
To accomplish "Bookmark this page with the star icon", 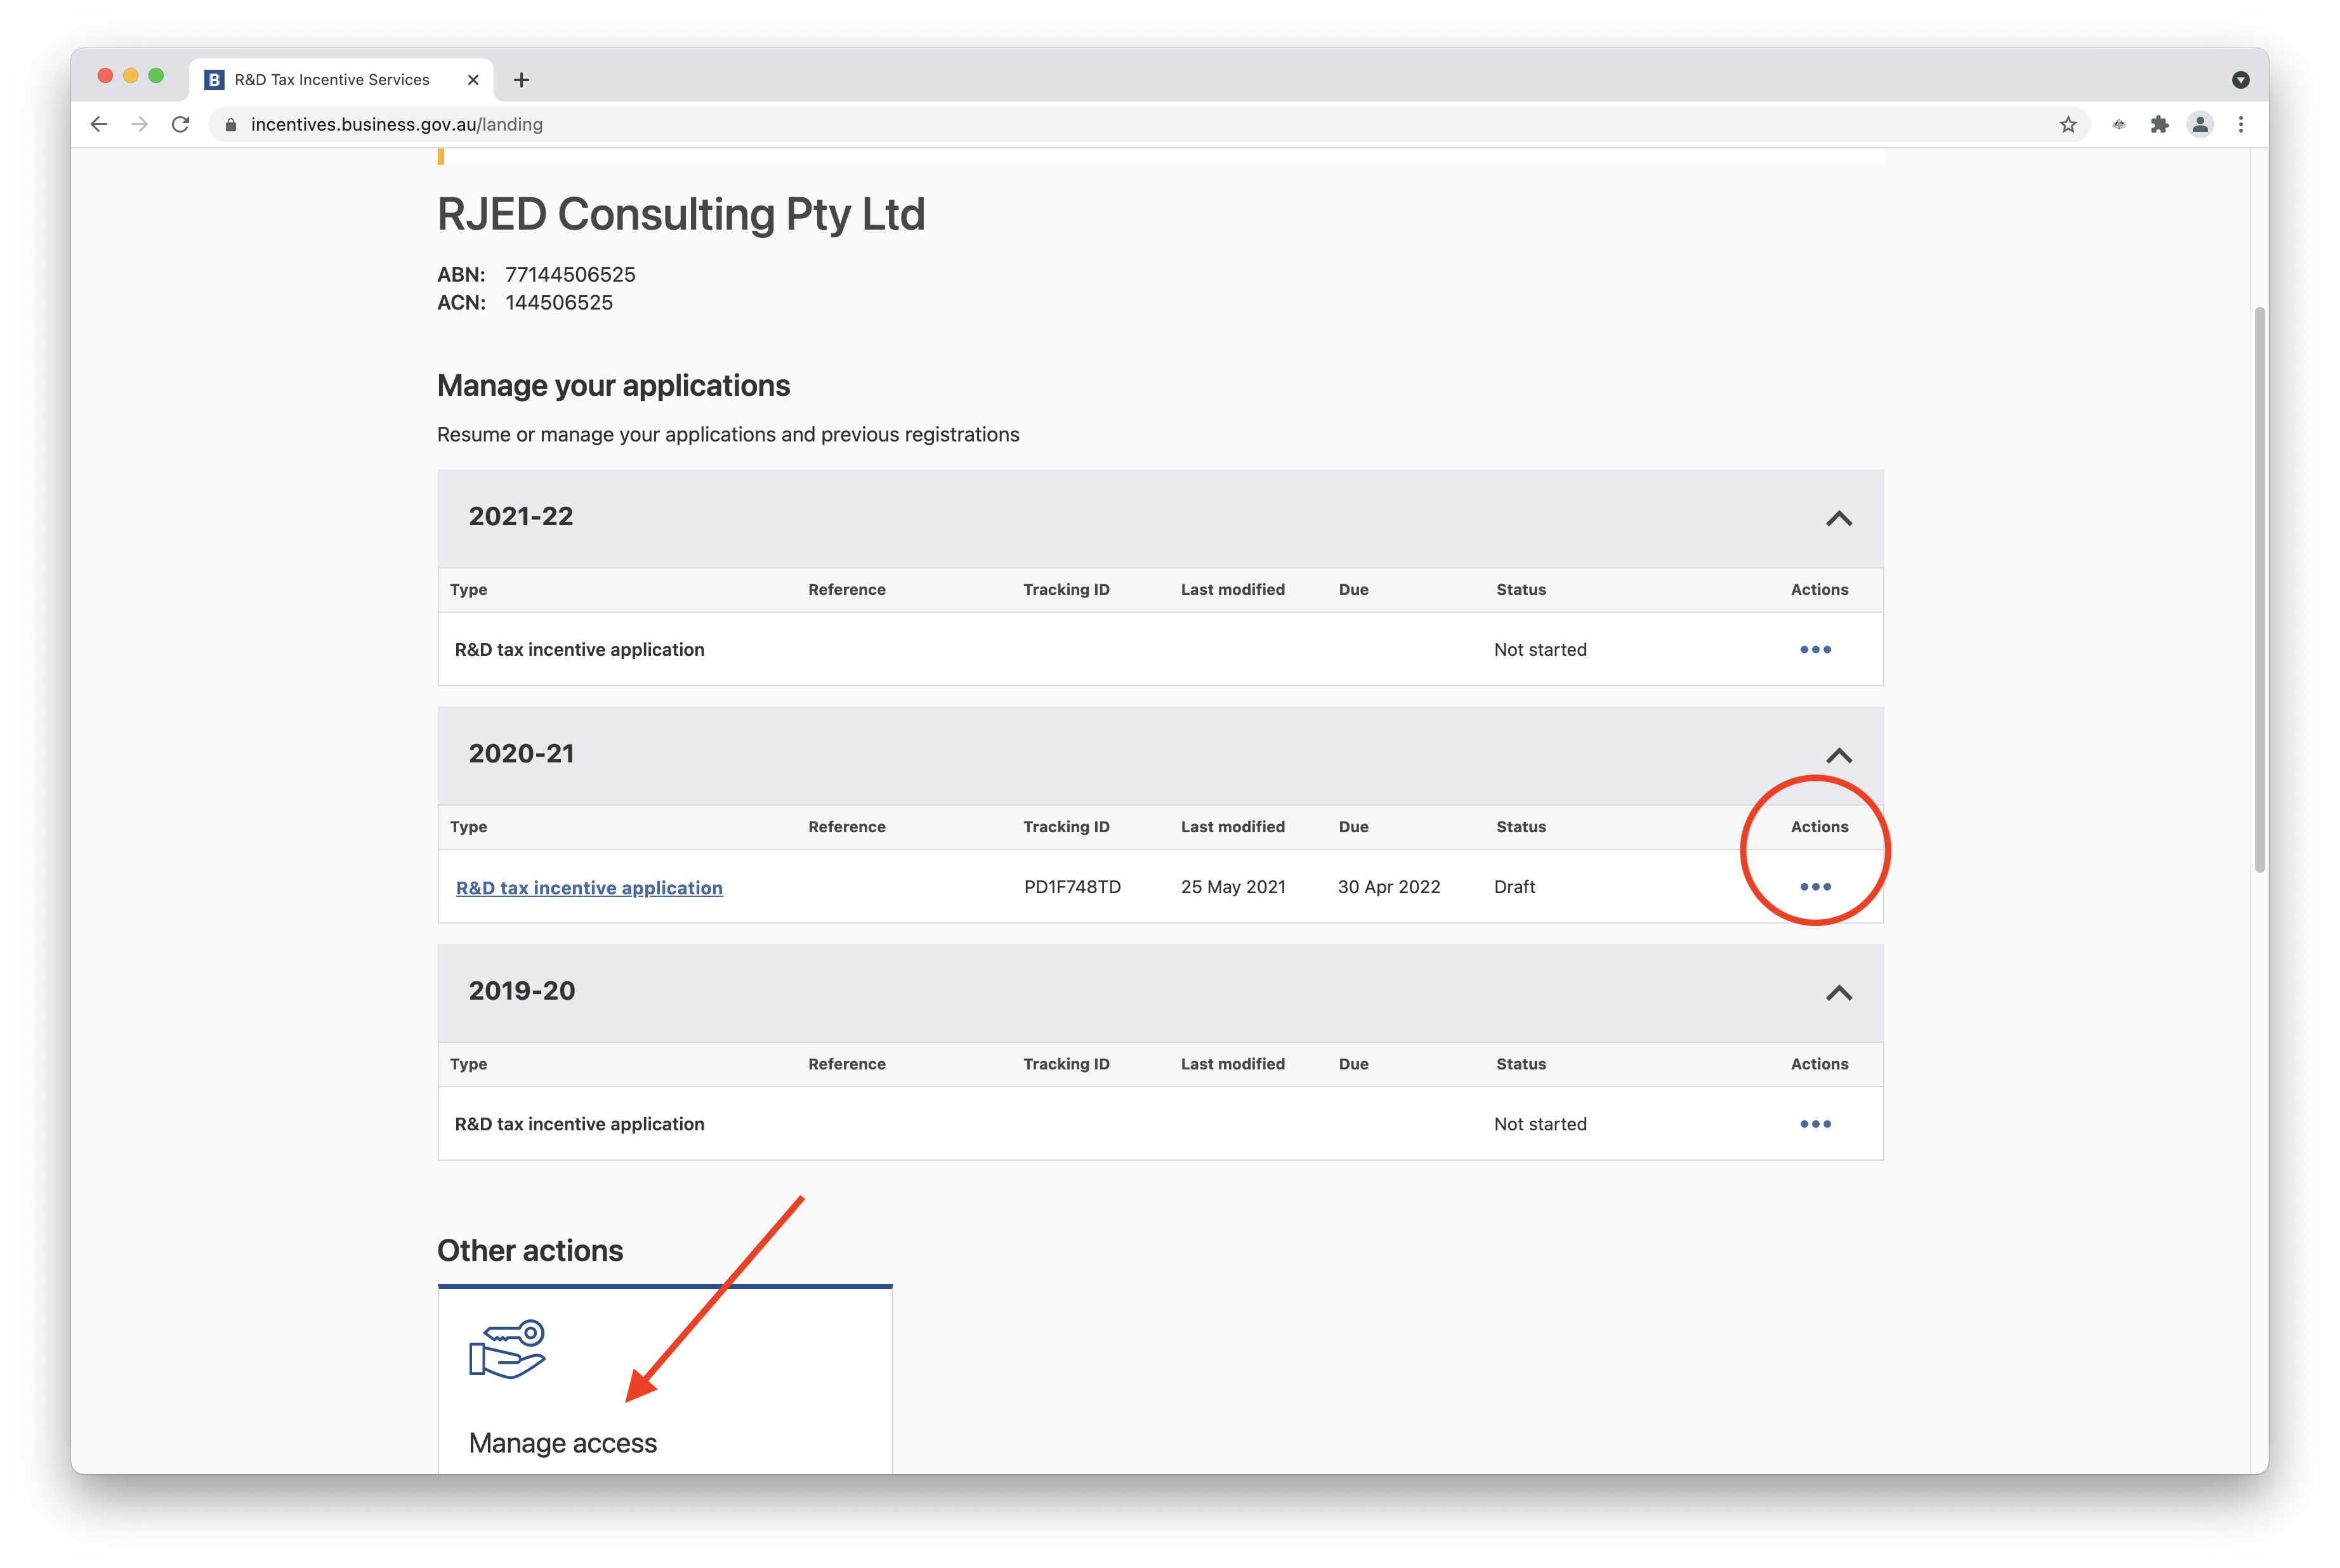I will [x=2068, y=125].
